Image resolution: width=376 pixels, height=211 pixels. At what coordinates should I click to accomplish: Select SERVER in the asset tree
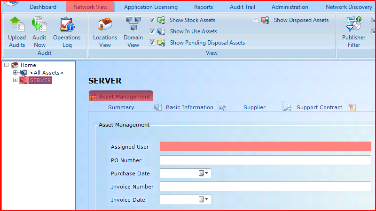pyautogui.click(x=40, y=80)
